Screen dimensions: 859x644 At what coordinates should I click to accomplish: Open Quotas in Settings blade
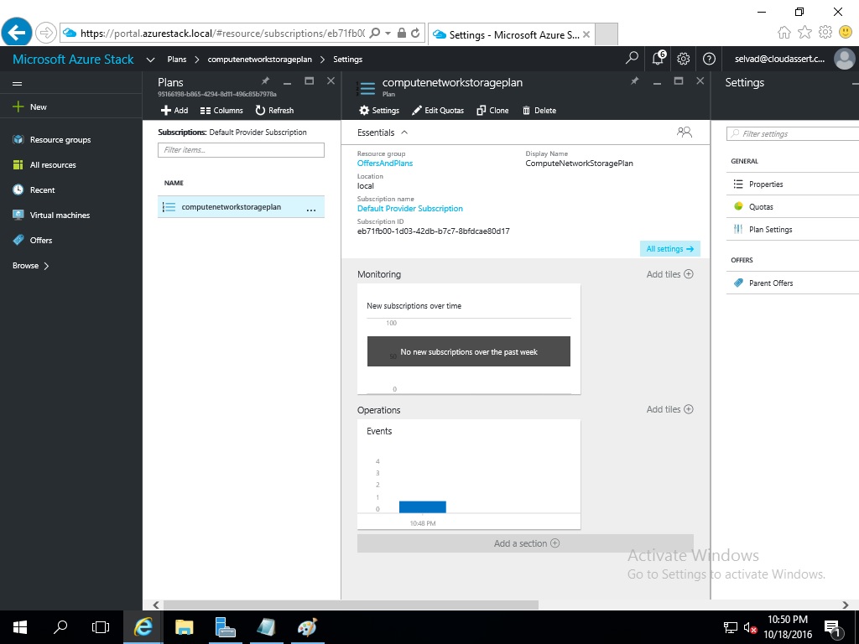tap(793, 206)
